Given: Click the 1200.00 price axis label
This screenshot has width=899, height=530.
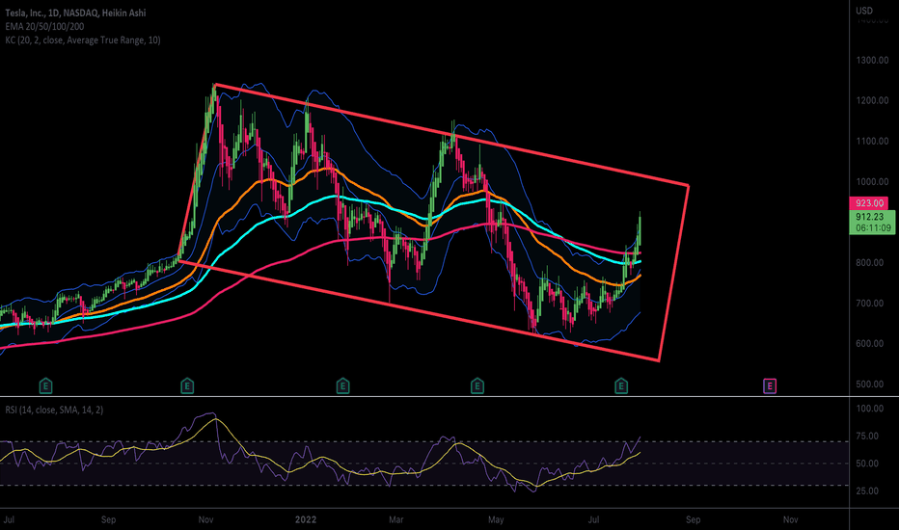Looking at the screenshot, I should tap(872, 100).
